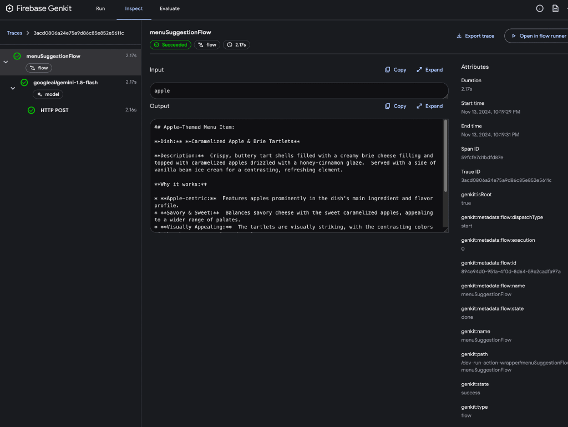Copy the Input value
The image size is (568, 427).
(395, 69)
